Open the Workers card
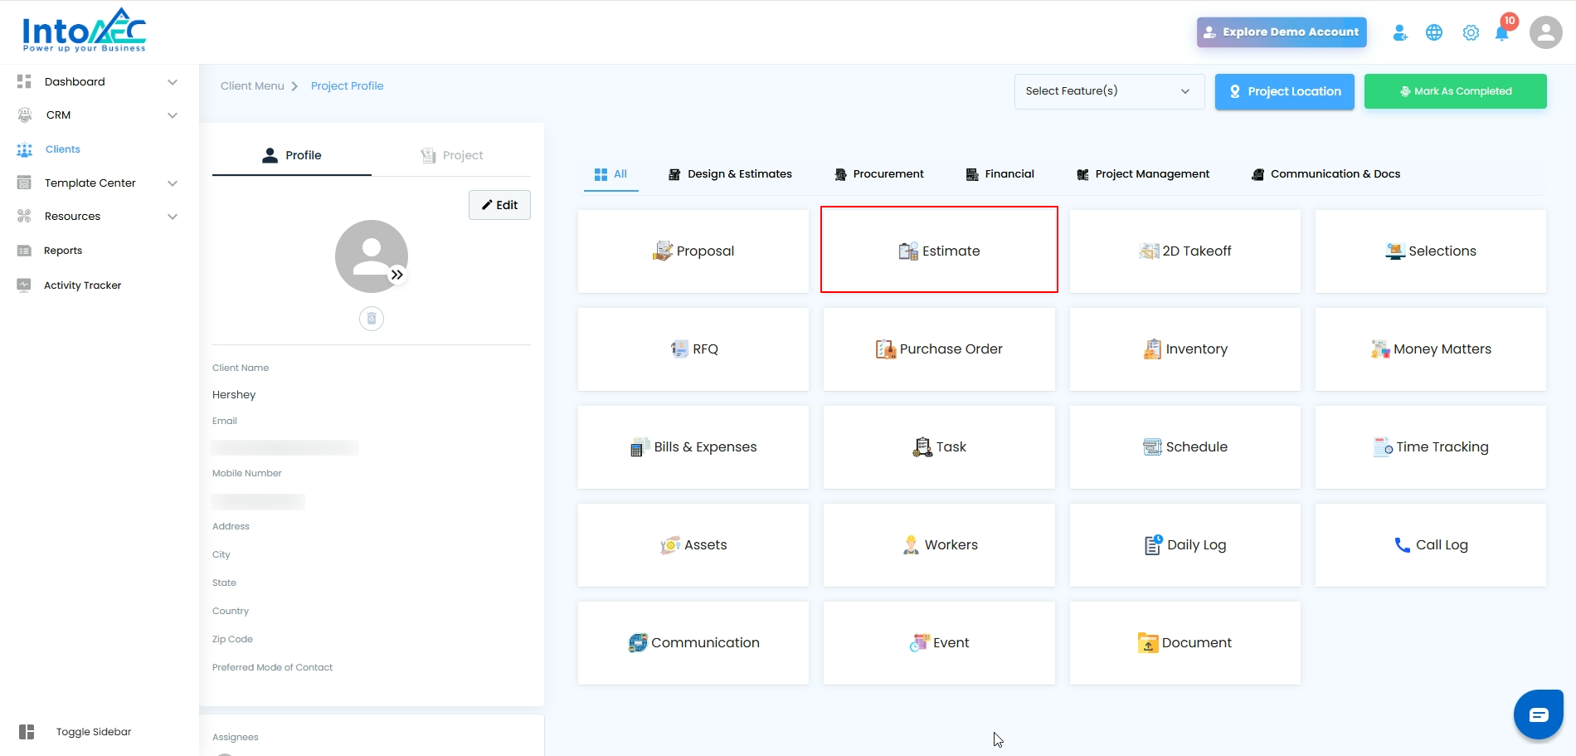Screen dimensions: 1576x756 [939, 544]
